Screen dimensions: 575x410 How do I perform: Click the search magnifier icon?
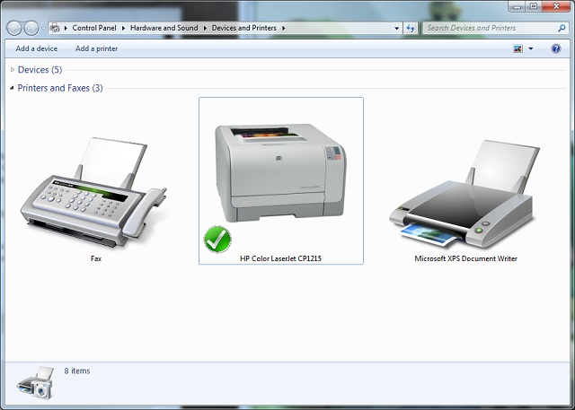[562, 28]
